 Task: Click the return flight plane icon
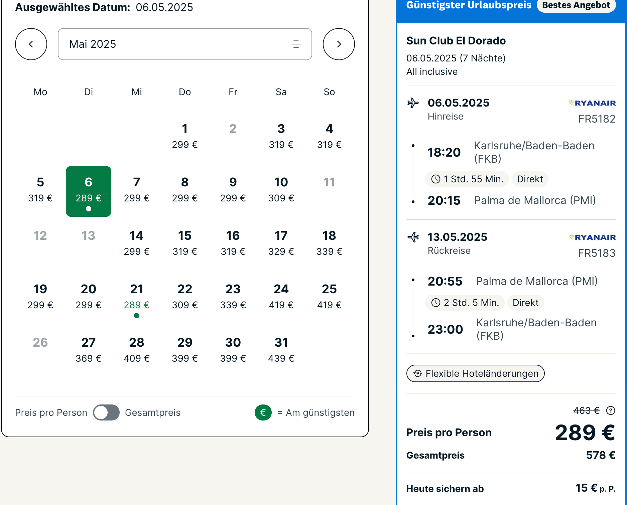(413, 237)
